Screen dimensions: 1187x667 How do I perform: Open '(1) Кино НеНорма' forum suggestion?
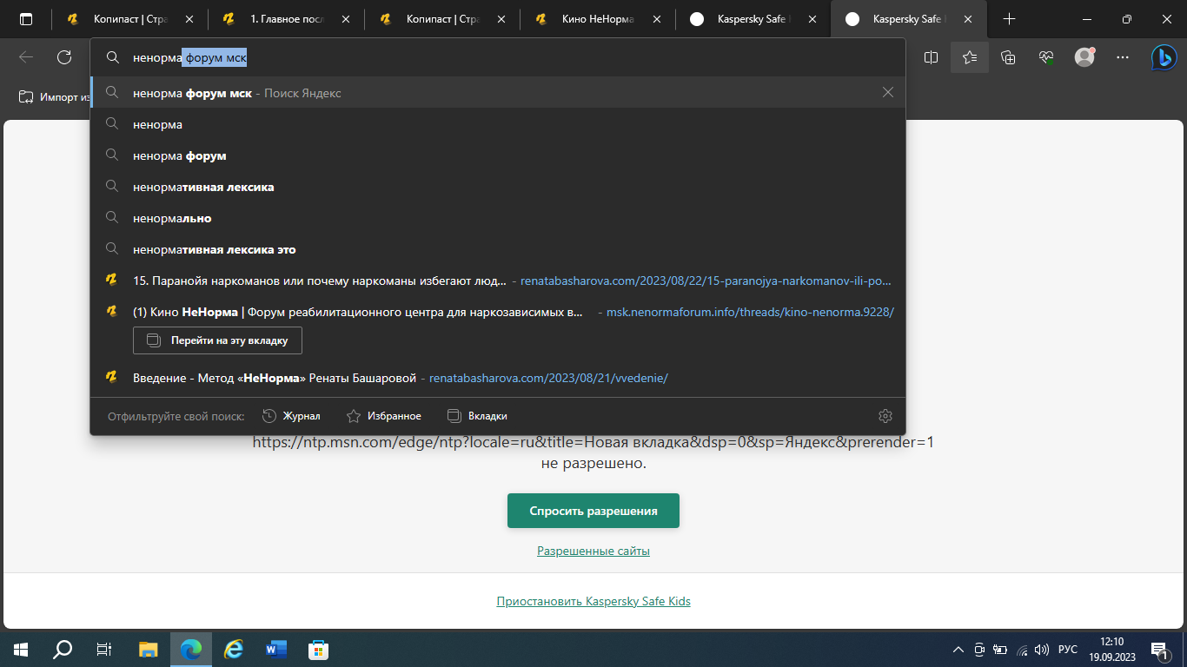click(498, 312)
